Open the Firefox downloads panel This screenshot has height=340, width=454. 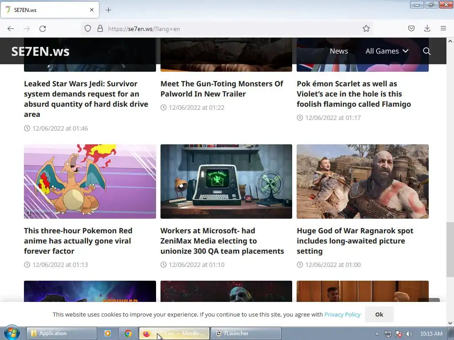[427, 29]
